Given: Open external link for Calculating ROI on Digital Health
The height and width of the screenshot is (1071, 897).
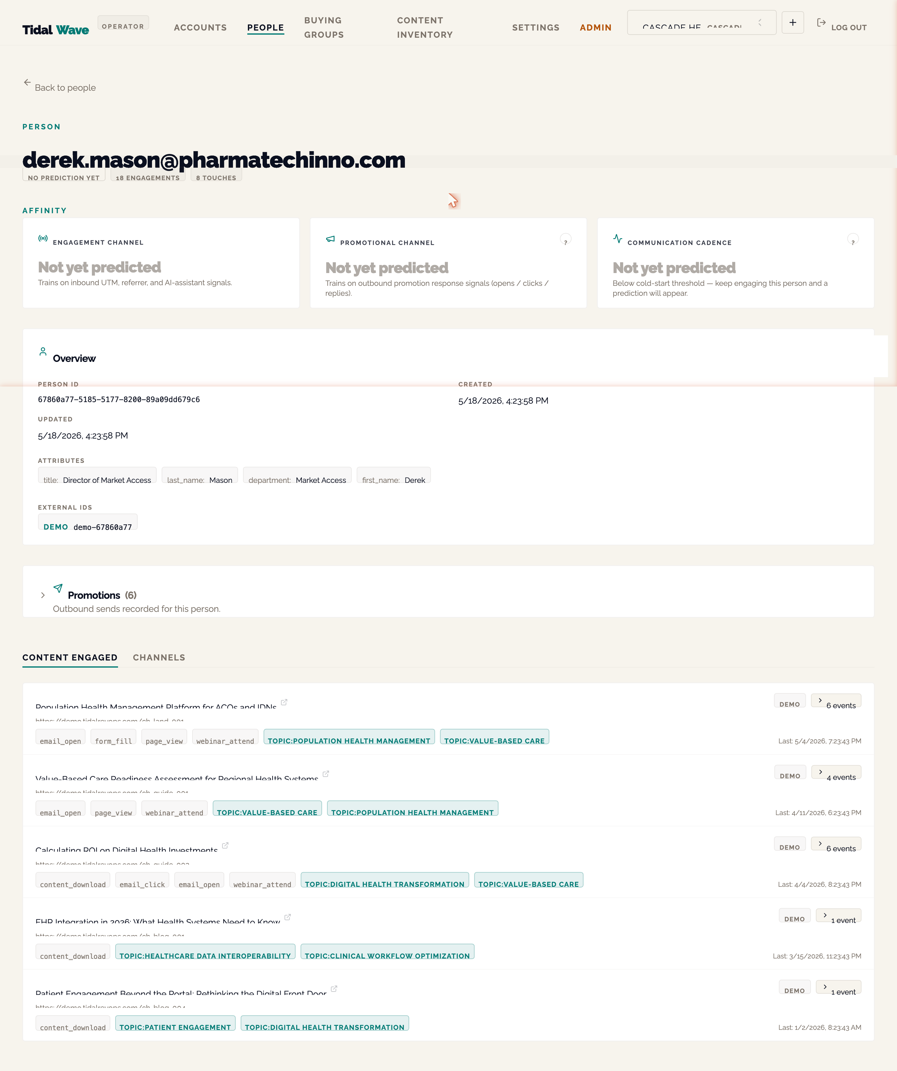Looking at the screenshot, I should [x=225, y=845].
